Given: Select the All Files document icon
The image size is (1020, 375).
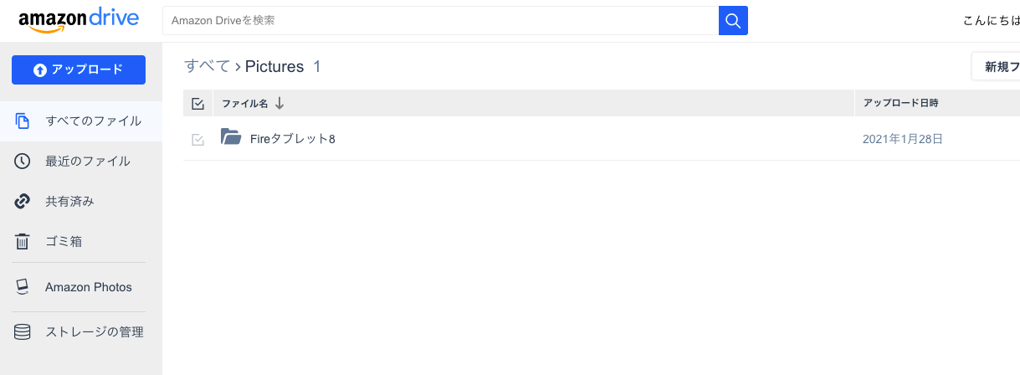Looking at the screenshot, I should click(23, 121).
